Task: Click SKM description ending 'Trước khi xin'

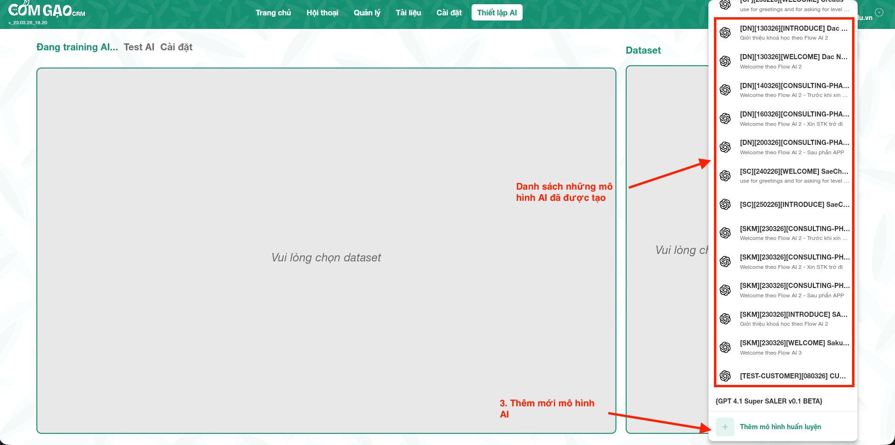Action: point(794,238)
